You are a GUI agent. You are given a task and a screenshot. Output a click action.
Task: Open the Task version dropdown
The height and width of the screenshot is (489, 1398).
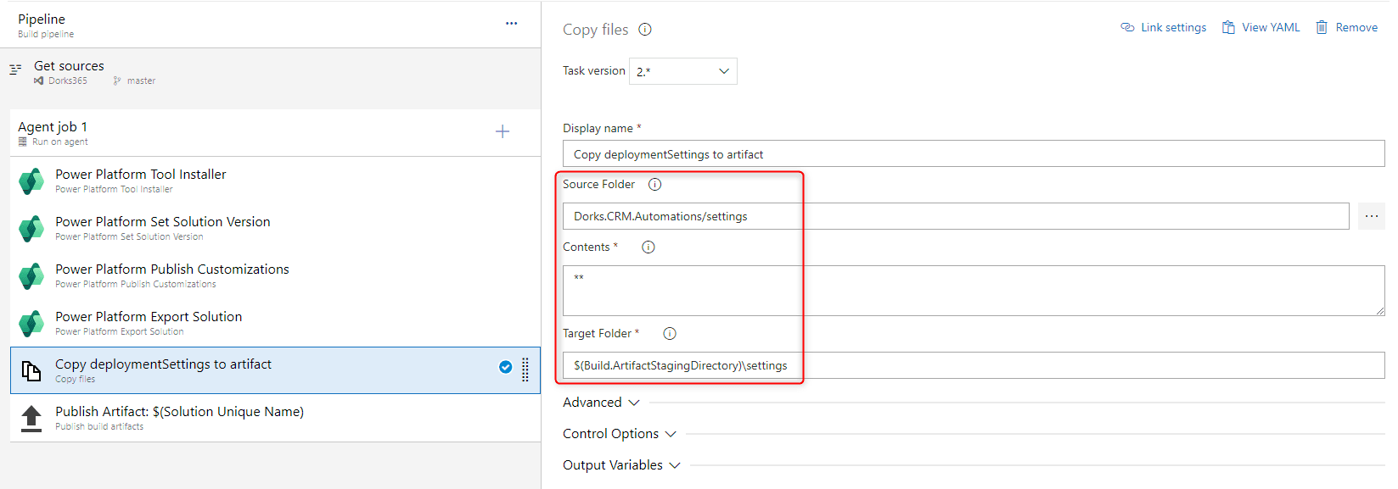(683, 71)
